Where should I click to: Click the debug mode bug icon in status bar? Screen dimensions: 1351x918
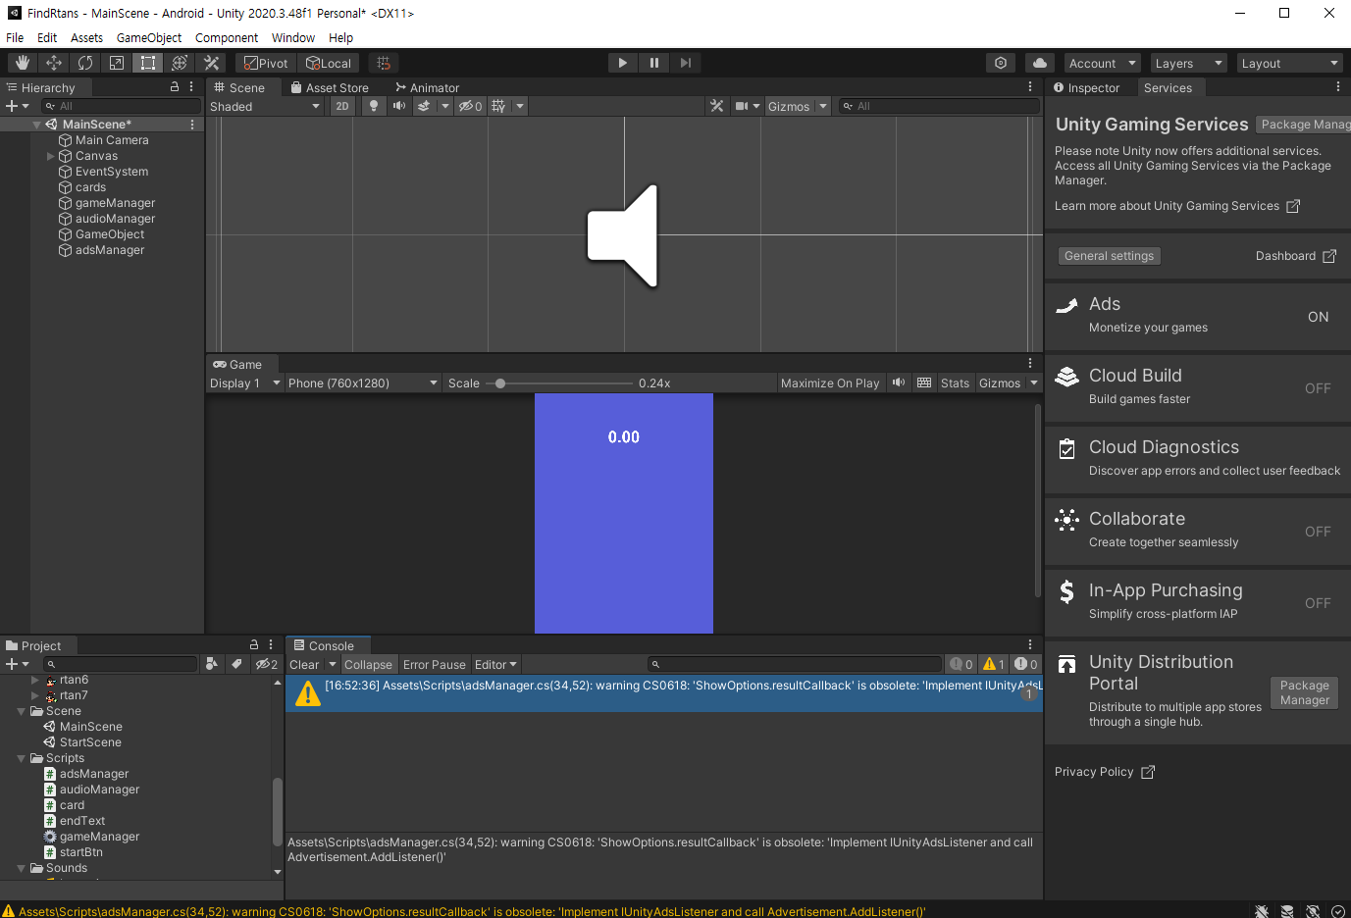(x=1262, y=911)
